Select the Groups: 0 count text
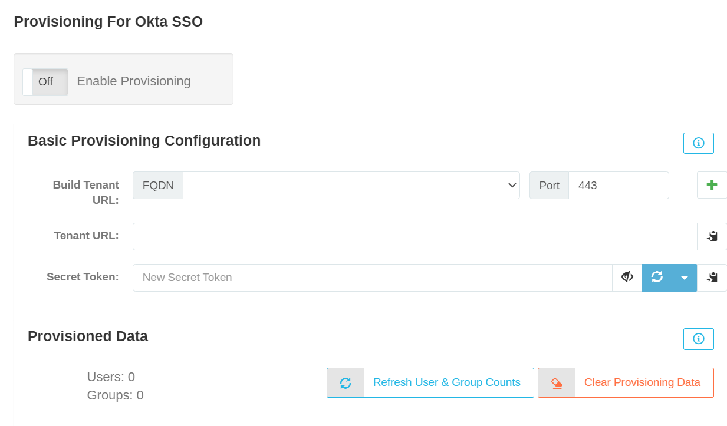Viewport: 727px width, 426px height. click(115, 395)
